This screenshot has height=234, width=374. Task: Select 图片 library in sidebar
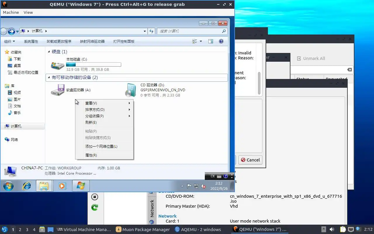(x=17, y=99)
